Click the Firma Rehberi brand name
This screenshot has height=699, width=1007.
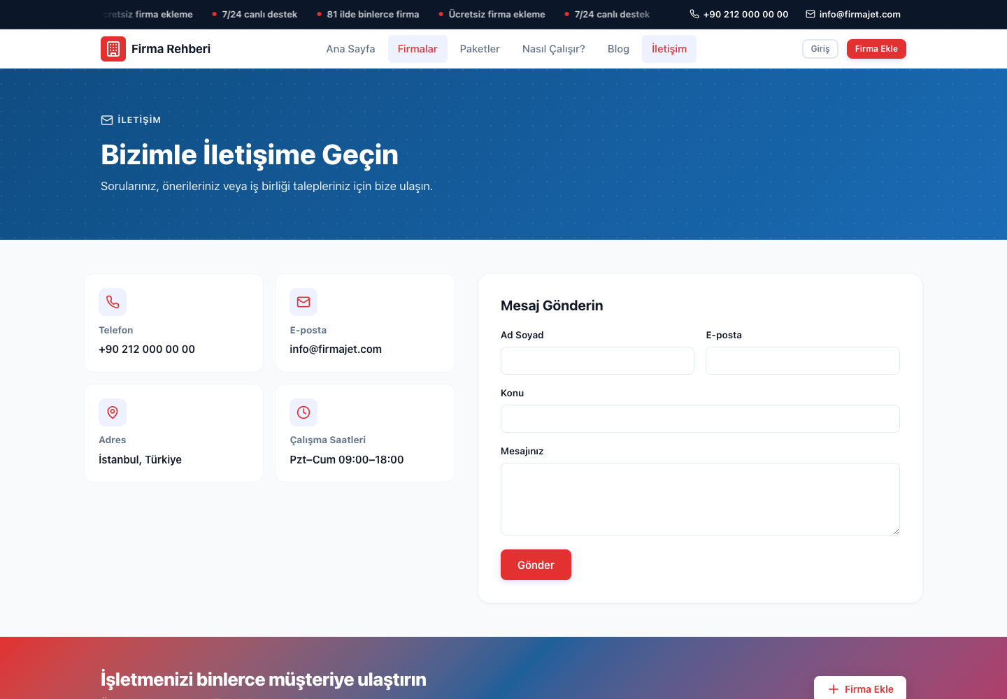(171, 49)
